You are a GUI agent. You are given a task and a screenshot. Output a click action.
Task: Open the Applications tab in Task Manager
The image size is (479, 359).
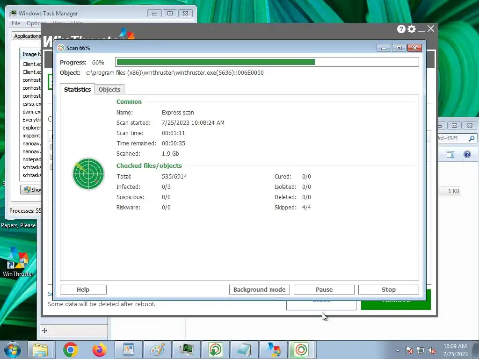(27, 36)
